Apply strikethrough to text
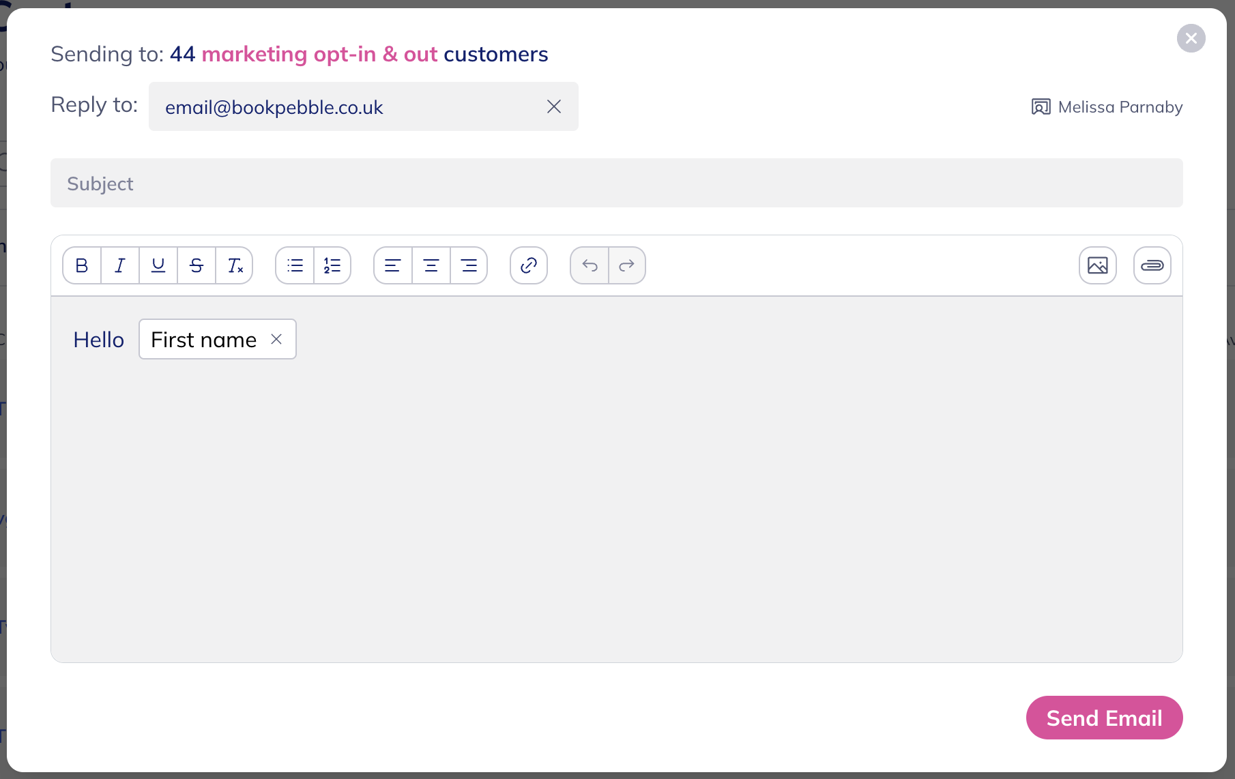The image size is (1235, 779). [197, 265]
